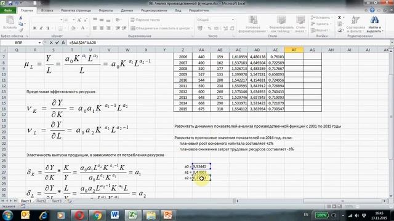Open Insert Function with the fx icon

click(x=63, y=42)
